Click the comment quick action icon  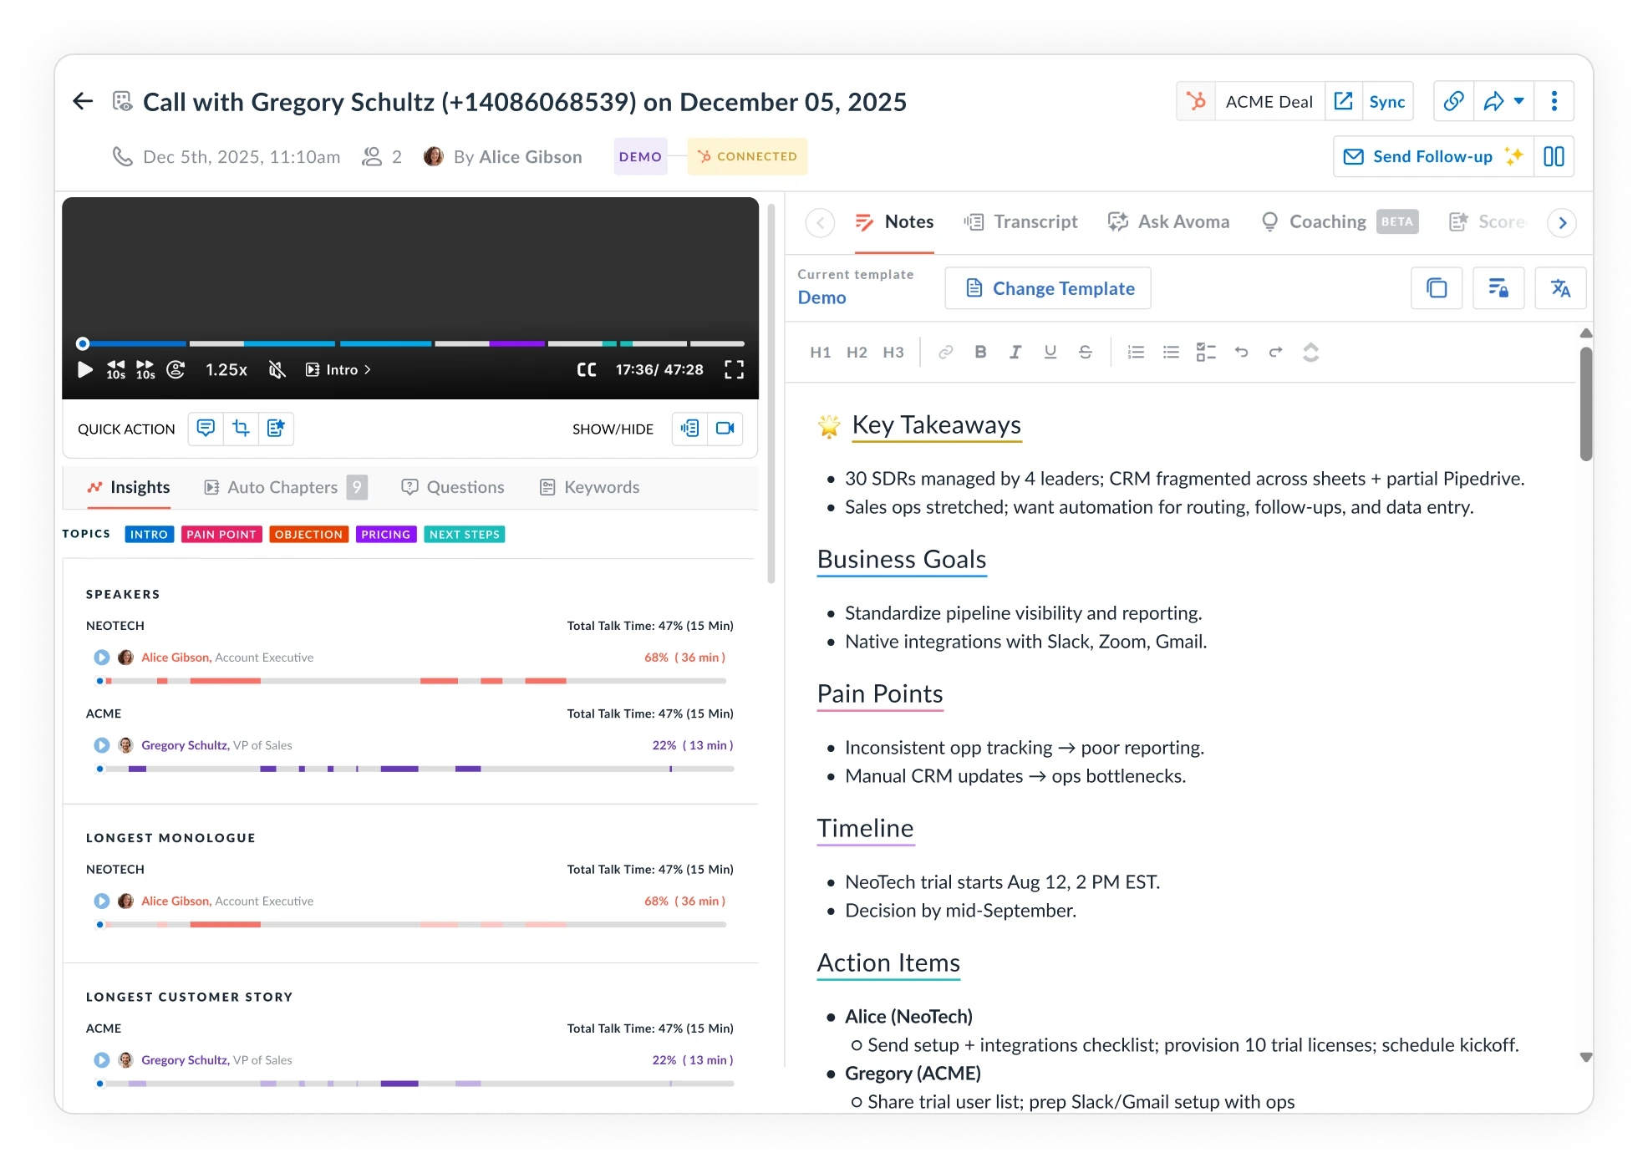pyautogui.click(x=206, y=429)
